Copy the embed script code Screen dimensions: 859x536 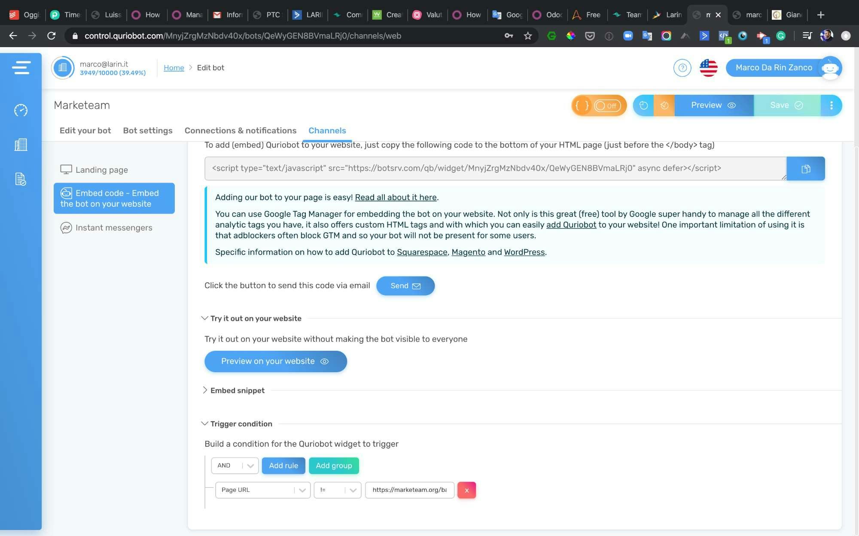click(x=805, y=169)
